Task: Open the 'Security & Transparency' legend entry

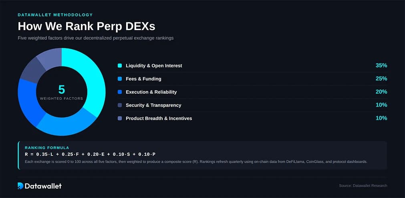Action: [153, 105]
